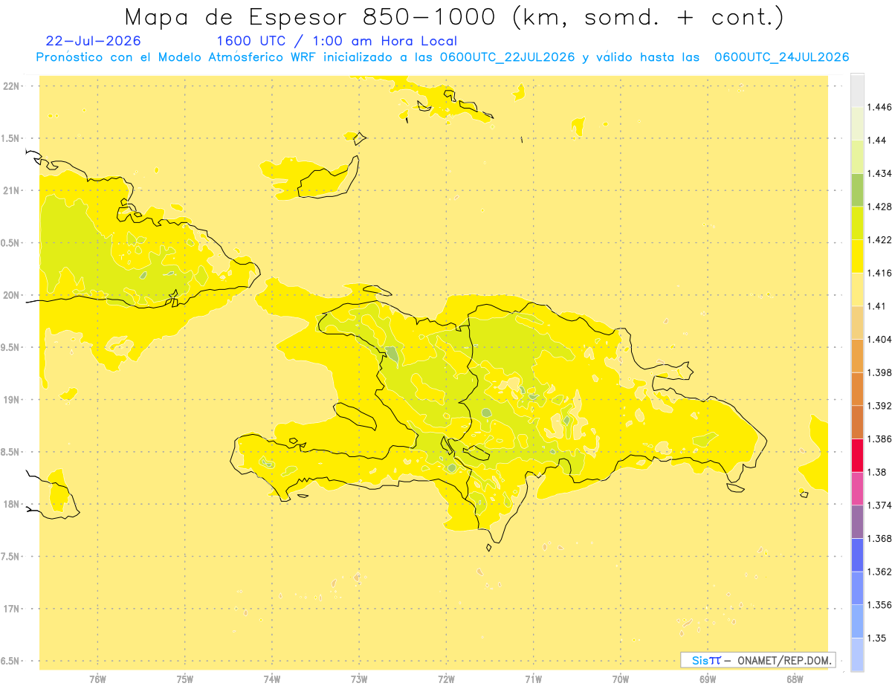Select the pink legend segment above 1.374
The width and height of the screenshot is (892, 689).
pos(857,488)
